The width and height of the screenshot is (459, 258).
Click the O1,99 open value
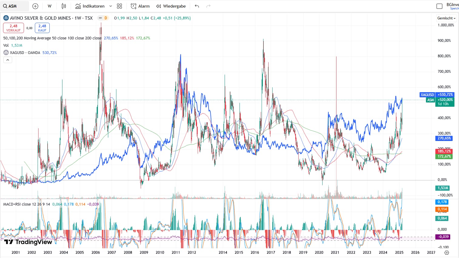point(119,18)
